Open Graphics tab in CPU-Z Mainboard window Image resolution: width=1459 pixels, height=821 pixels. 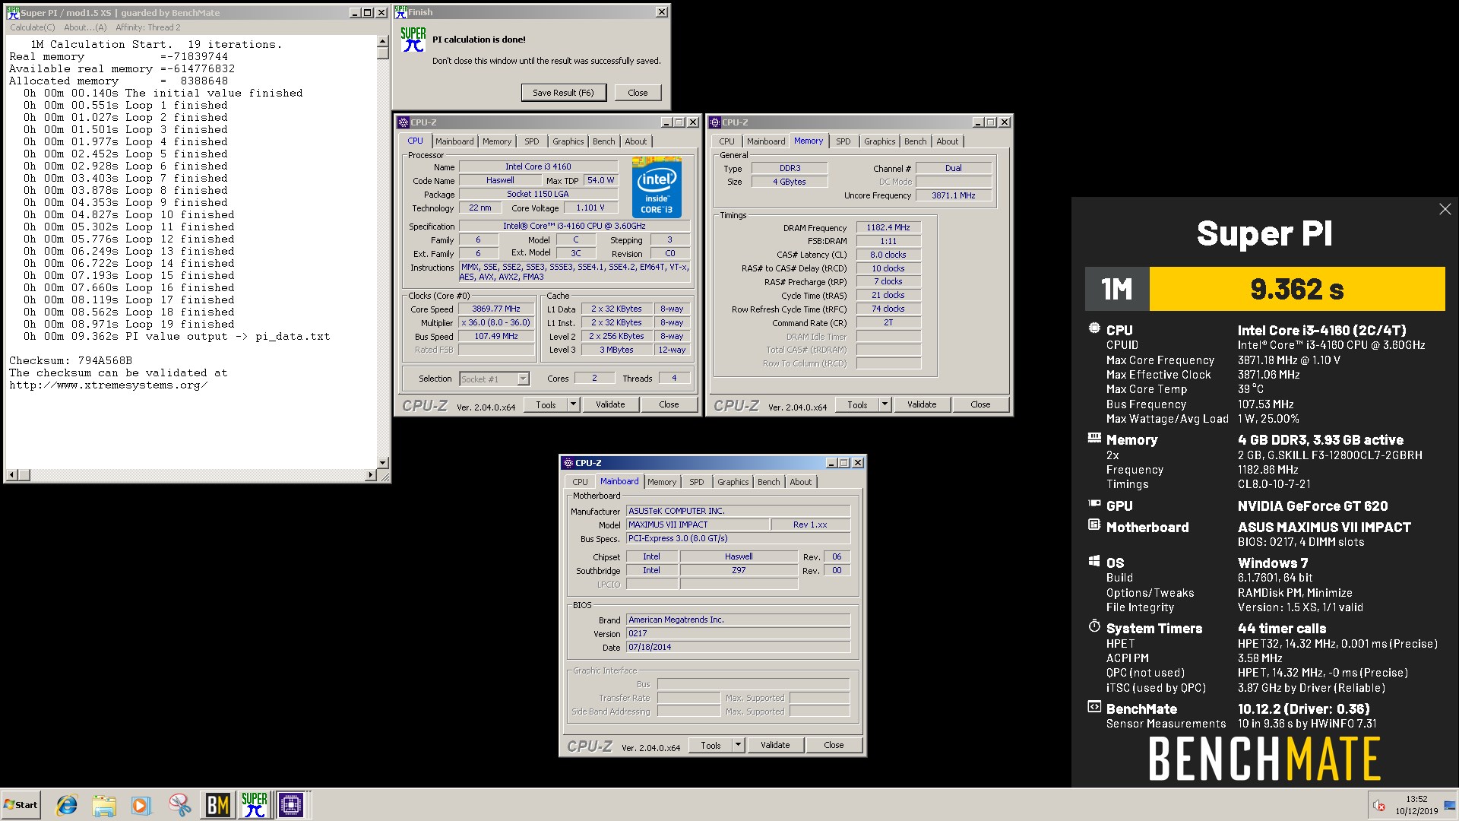click(733, 482)
